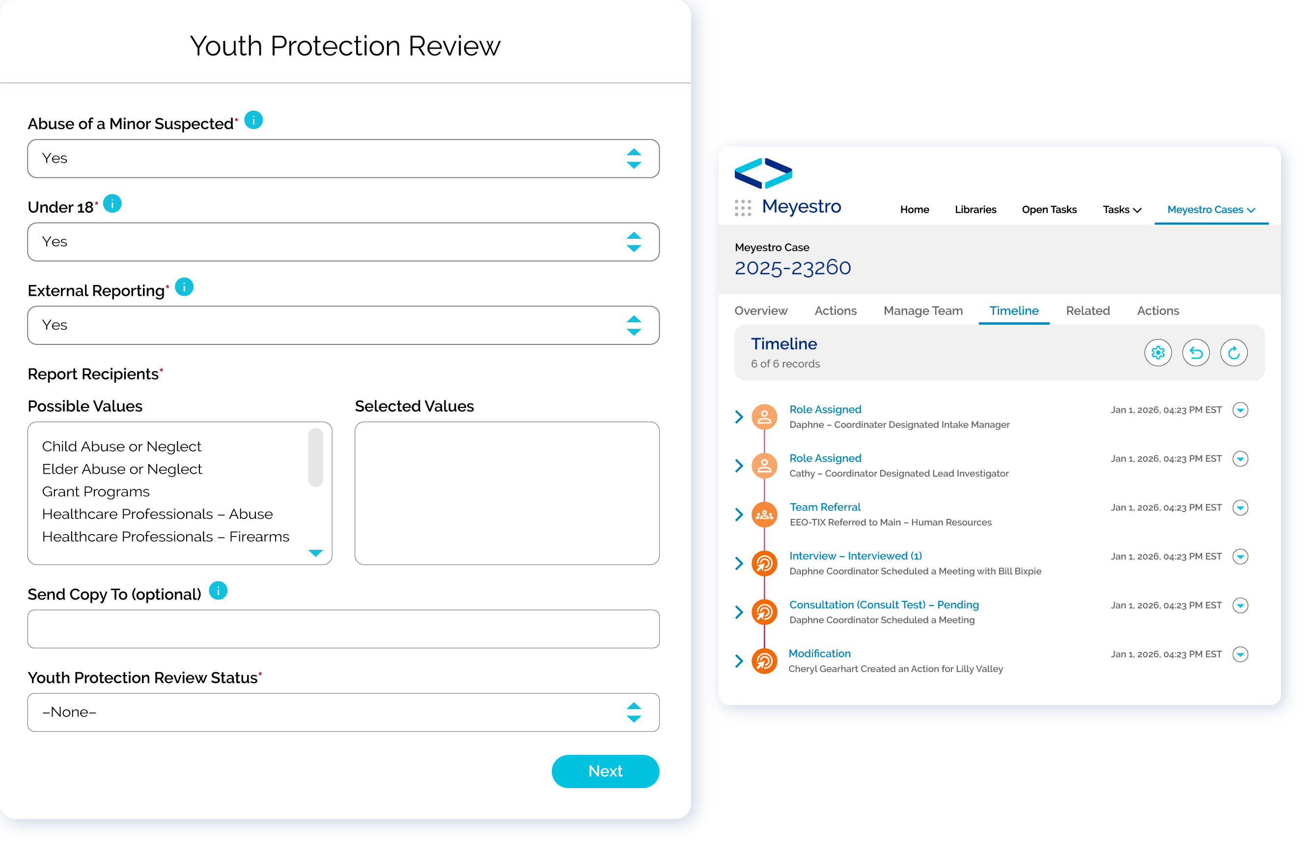1310x852 pixels.
Task: Select the Overview tab
Action: pyautogui.click(x=761, y=311)
